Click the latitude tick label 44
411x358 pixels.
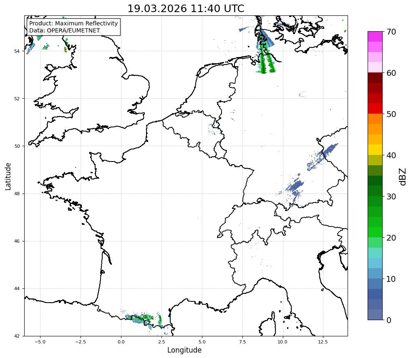pos(17,289)
